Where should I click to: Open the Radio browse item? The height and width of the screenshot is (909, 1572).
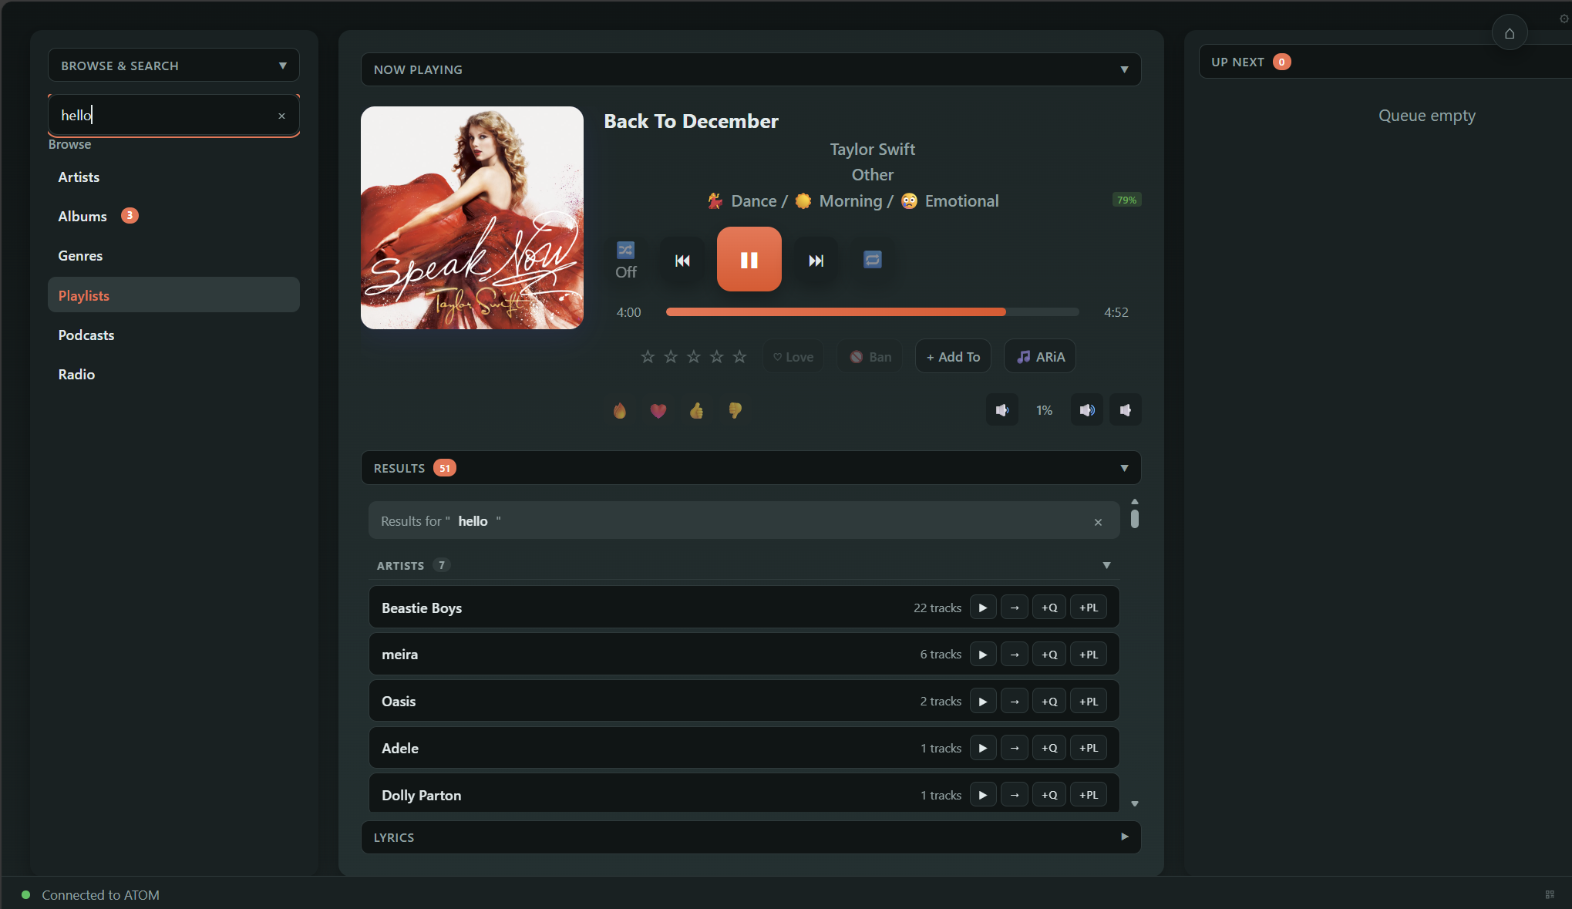coord(173,374)
